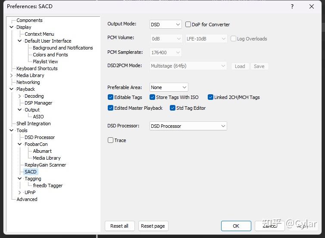Click the Reset all button
Image resolution: width=325 pixels, height=238 pixels.
(x=119, y=226)
